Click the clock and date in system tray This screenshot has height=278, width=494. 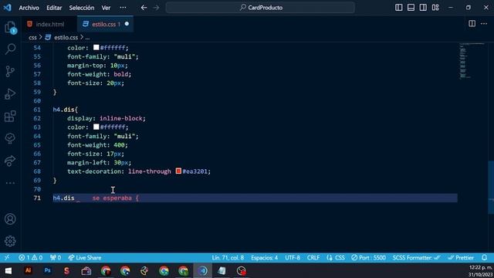pyautogui.click(x=481, y=271)
